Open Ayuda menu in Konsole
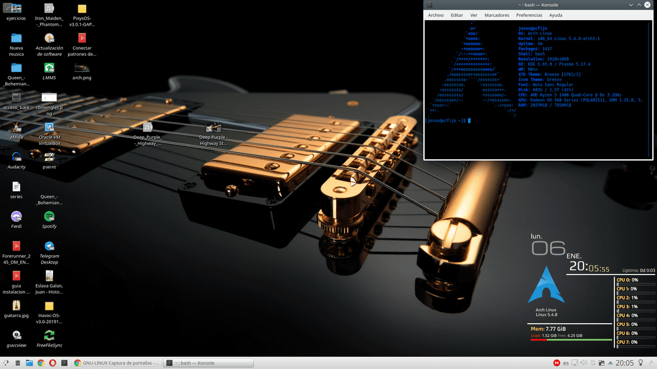This screenshot has width=657, height=369. click(x=556, y=15)
